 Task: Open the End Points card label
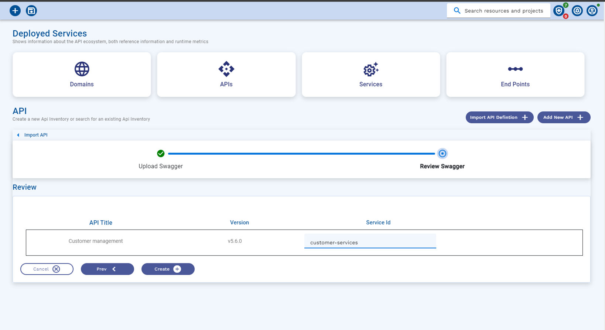tap(515, 85)
